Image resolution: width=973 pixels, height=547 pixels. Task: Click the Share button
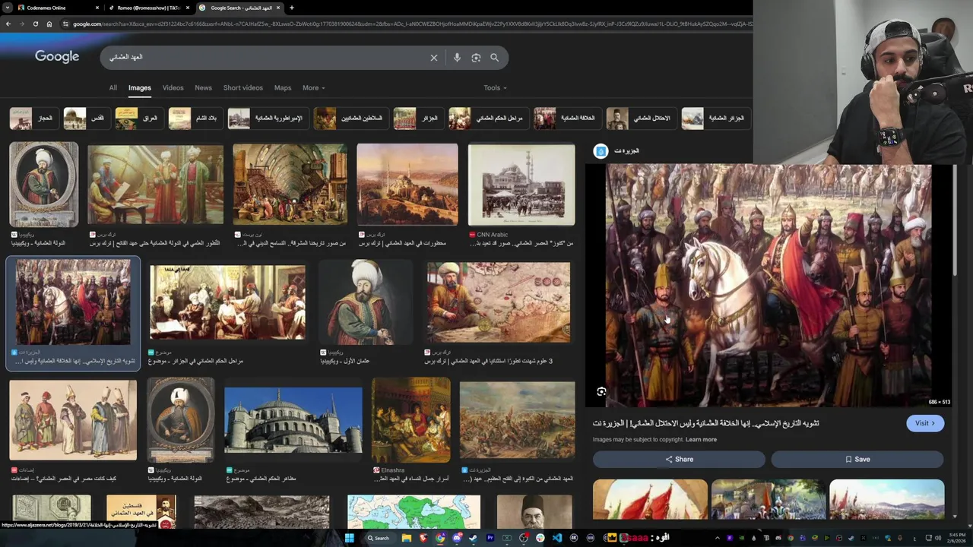pyautogui.click(x=679, y=459)
